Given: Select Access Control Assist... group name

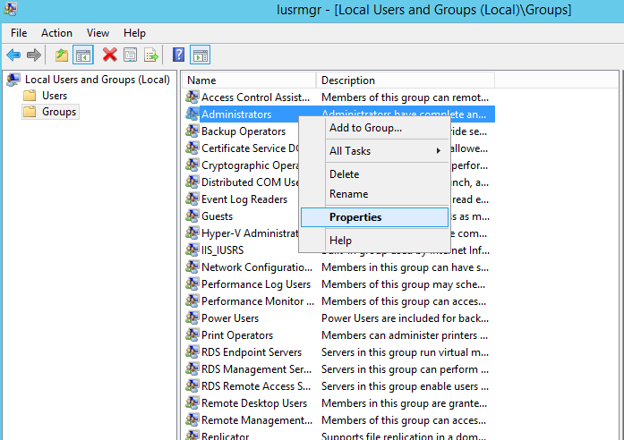Looking at the screenshot, I should click(255, 97).
